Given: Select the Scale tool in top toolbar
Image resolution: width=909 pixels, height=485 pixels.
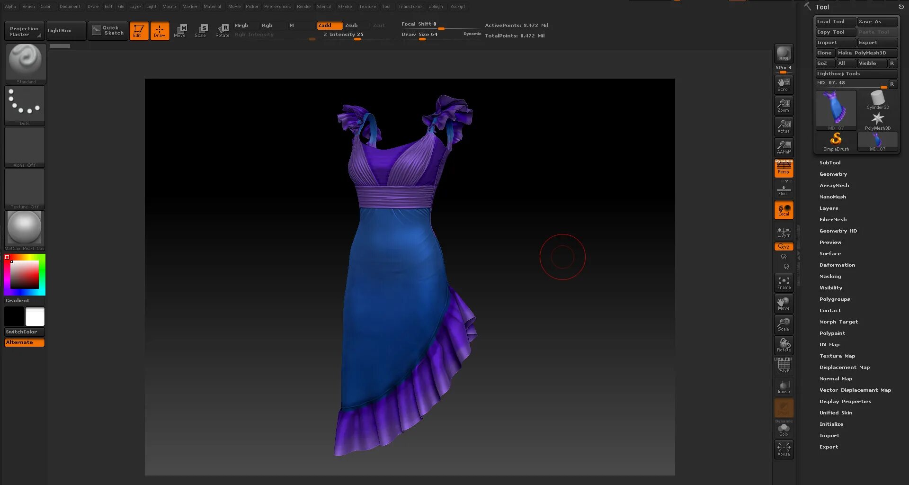Looking at the screenshot, I should pyautogui.click(x=201, y=31).
